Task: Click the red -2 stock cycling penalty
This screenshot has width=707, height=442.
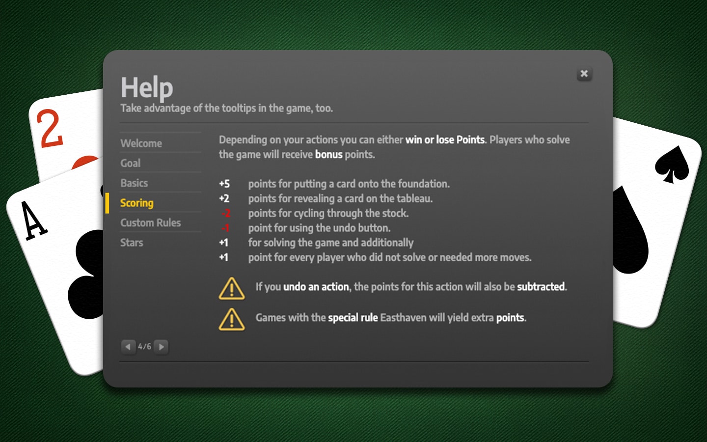Action: point(225,213)
